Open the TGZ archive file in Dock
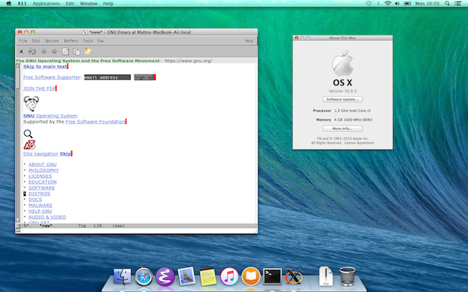The width and height of the screenshot is (468, 292). tap(326, 277)
